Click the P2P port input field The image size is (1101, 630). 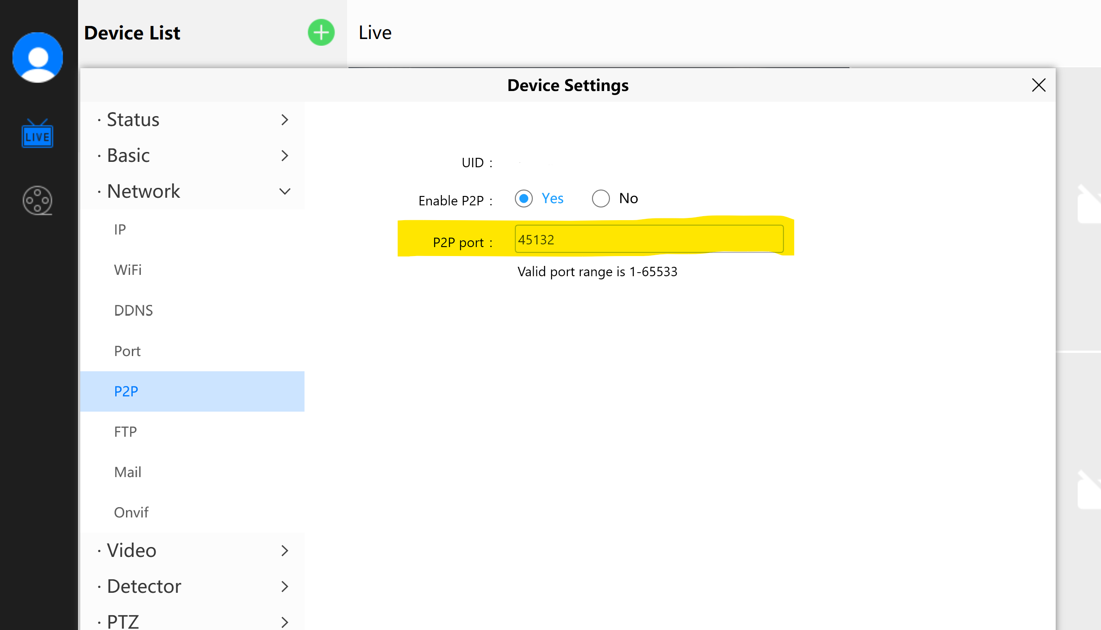[649, 240]
